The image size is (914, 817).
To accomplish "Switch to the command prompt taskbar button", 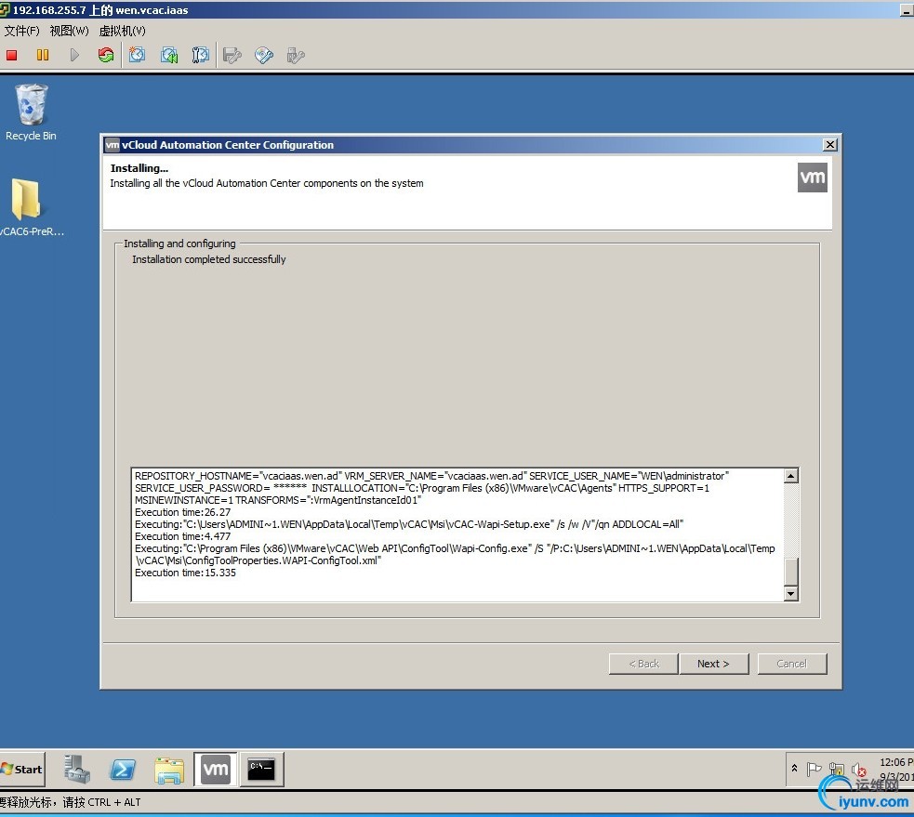I will pyautogui.click(x=261, y=770).
